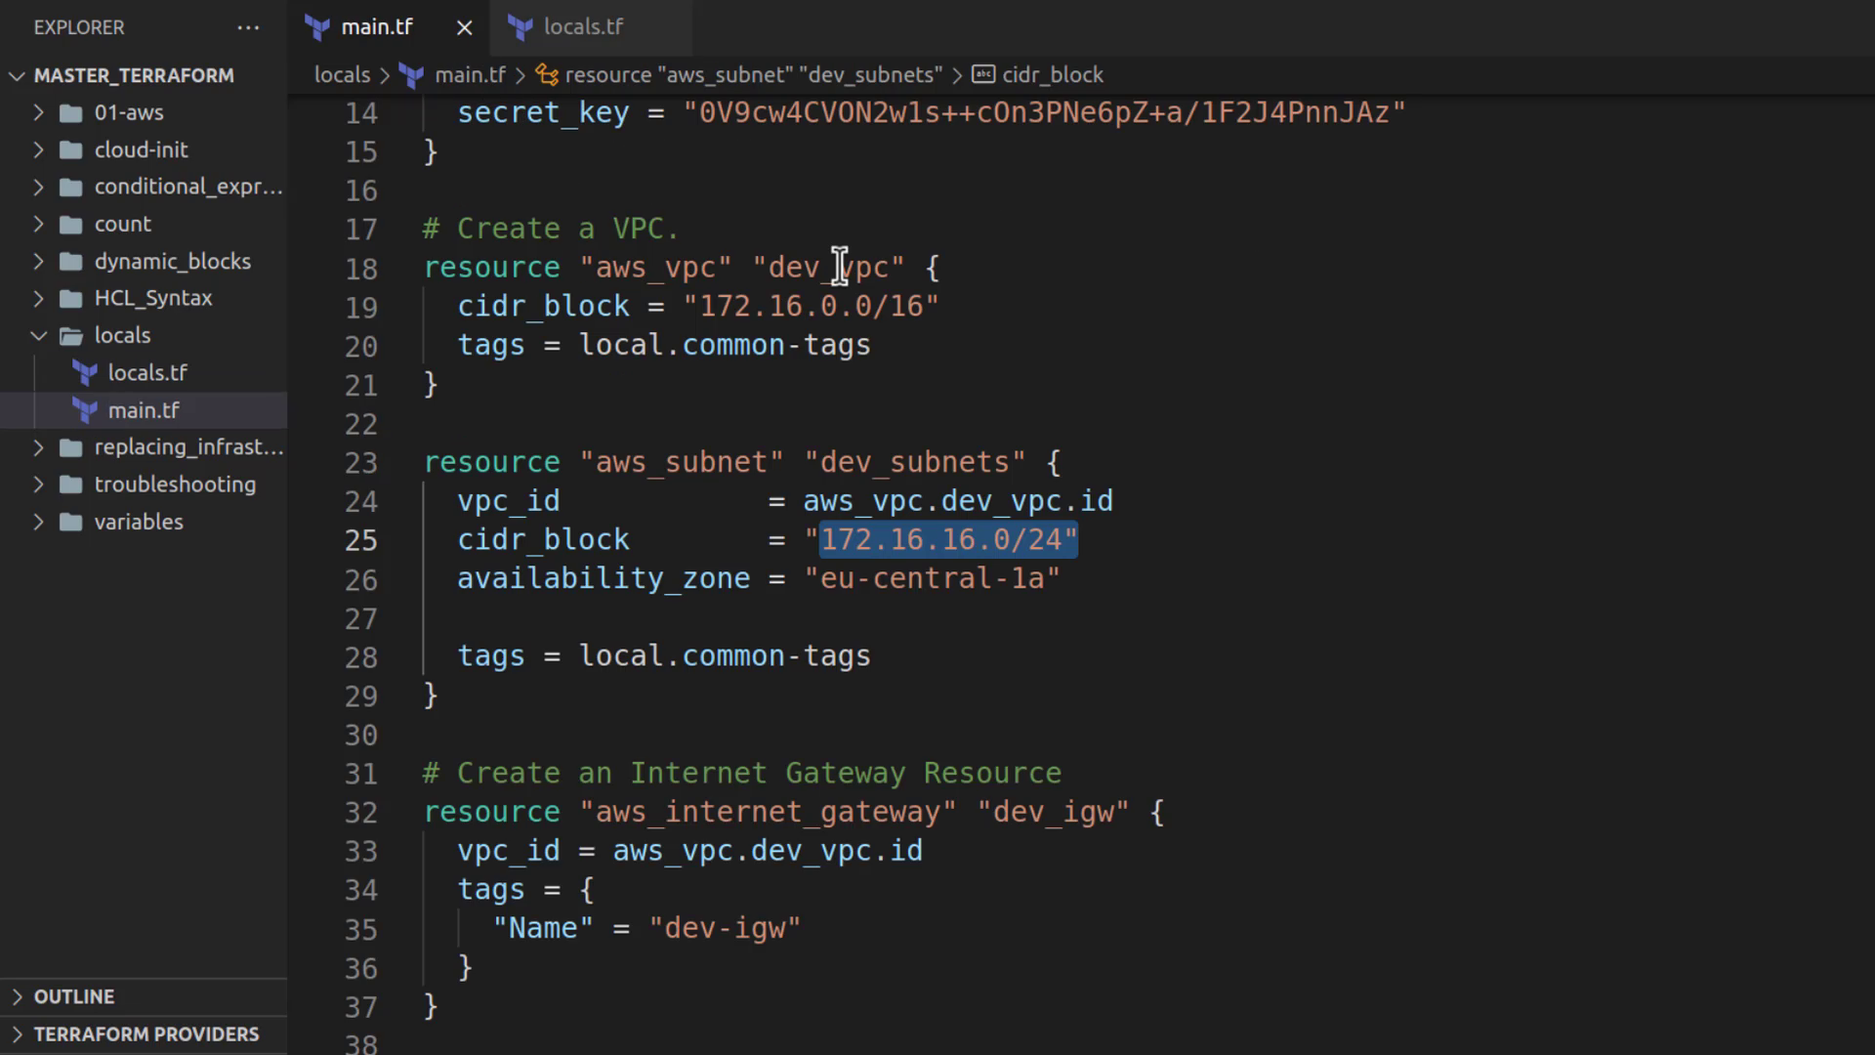Open locals.tf in the file tree
The width and height of the screenshot is (1875, 1055).
(x=146, y=372)
